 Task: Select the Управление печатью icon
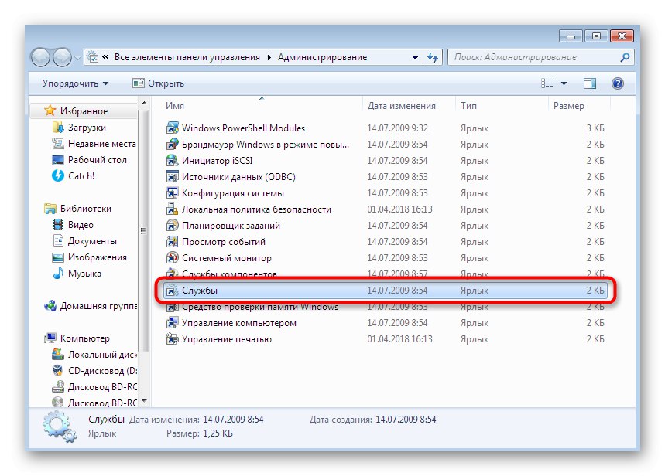172,339
